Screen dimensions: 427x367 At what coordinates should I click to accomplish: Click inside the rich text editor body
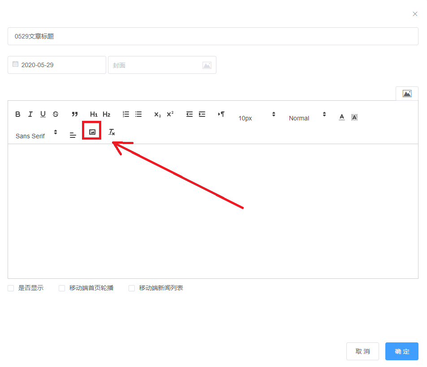[x=213, y=211]
